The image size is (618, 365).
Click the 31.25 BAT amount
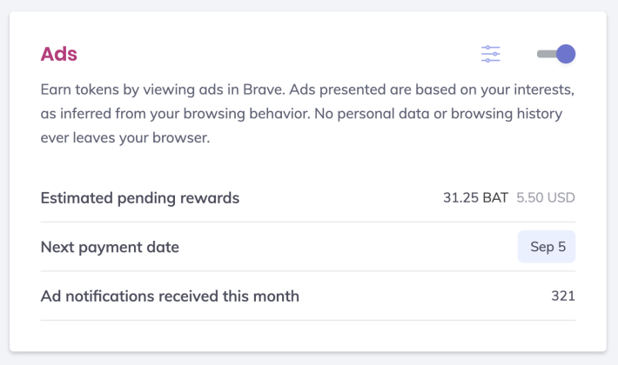pyautogui.click(x=476, y=197)
